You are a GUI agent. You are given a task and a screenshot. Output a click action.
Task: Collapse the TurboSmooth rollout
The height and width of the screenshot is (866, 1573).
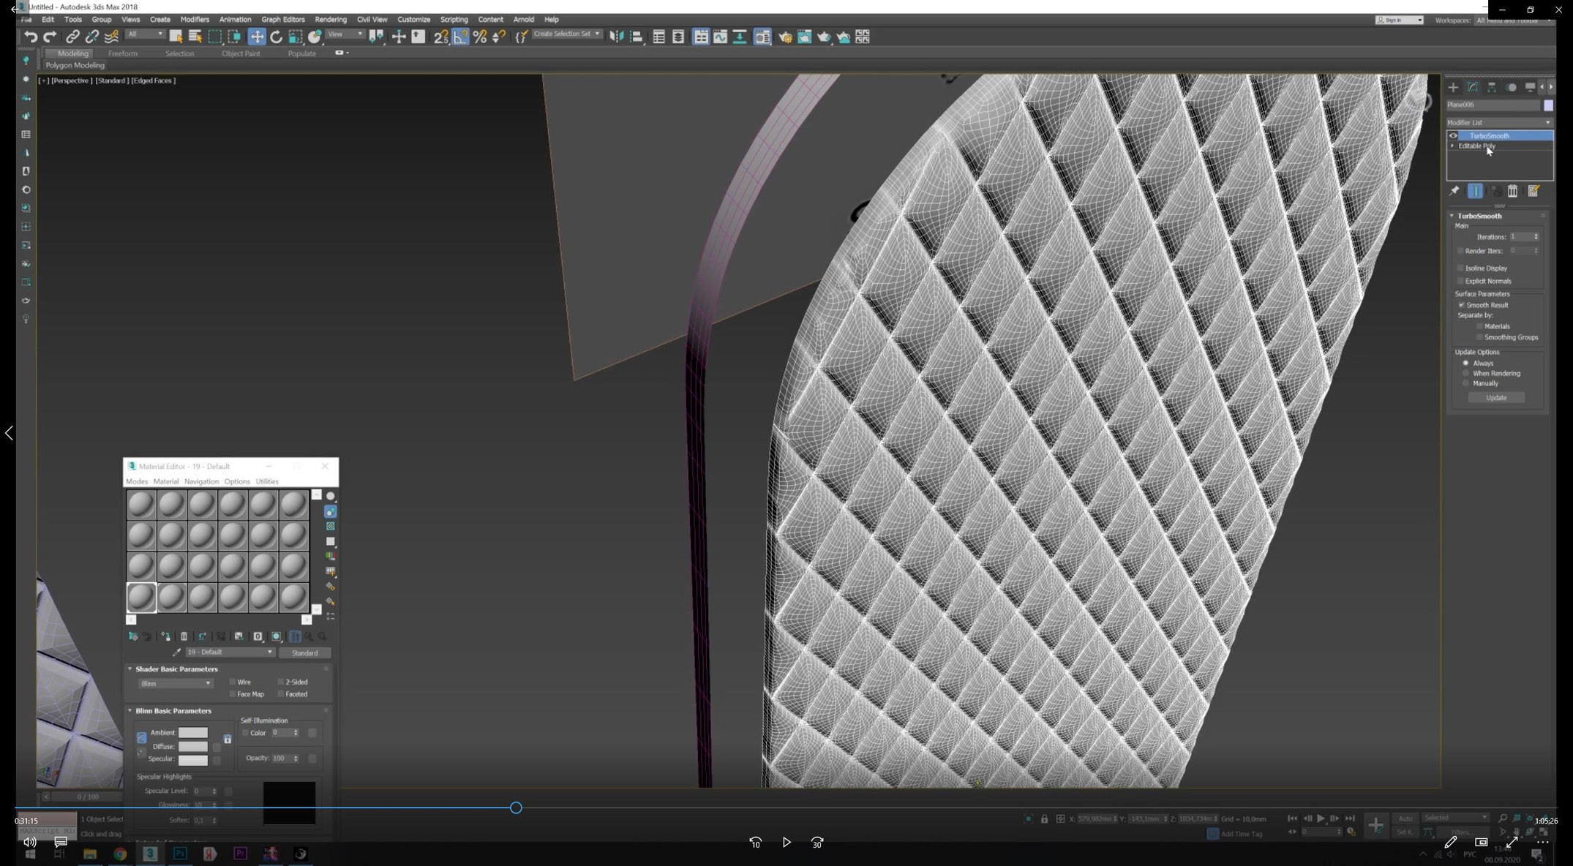[x=1452, y=216]
